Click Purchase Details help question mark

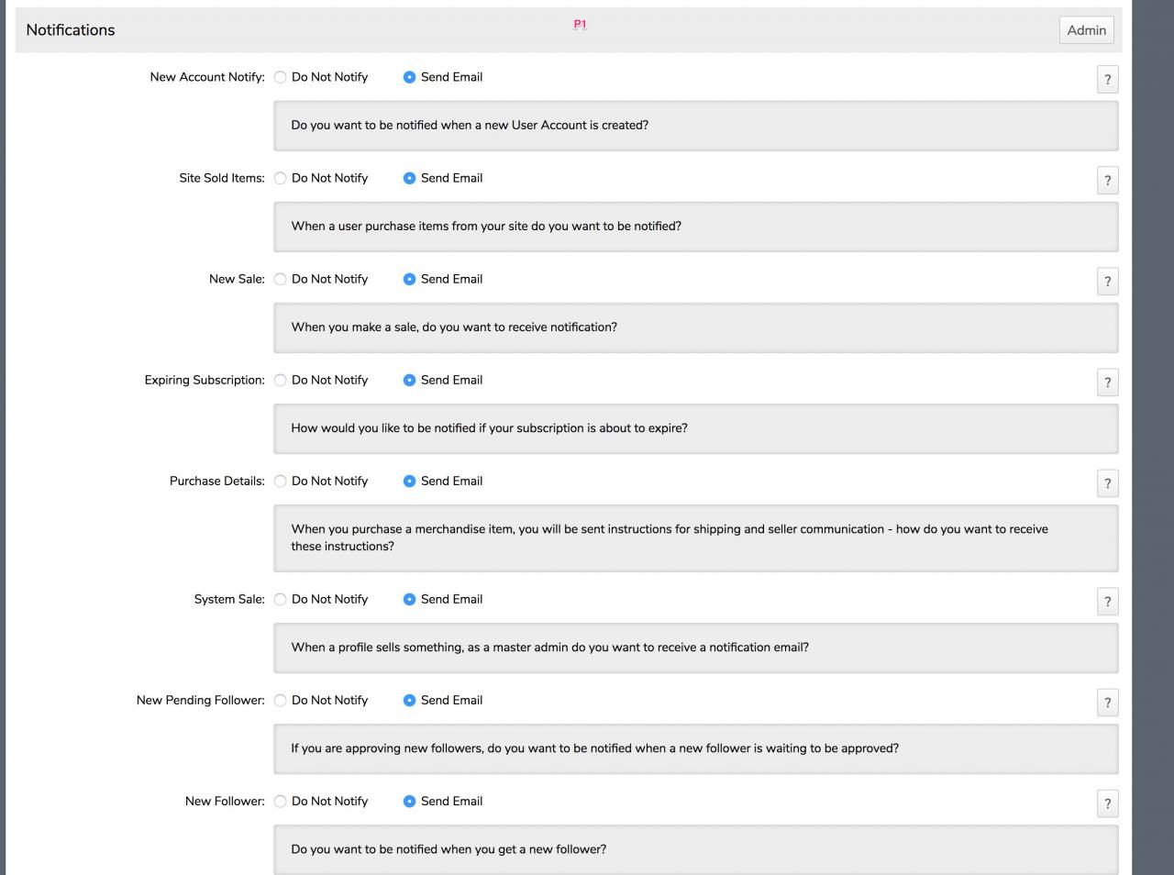[x=1107, y=483]
